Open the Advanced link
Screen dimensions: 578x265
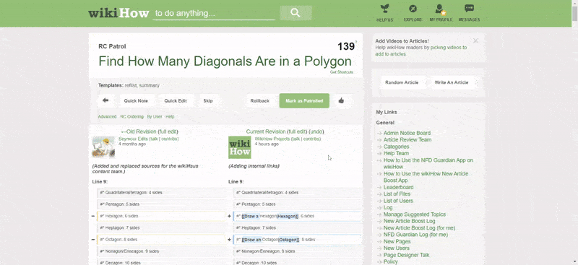[107, 116]
